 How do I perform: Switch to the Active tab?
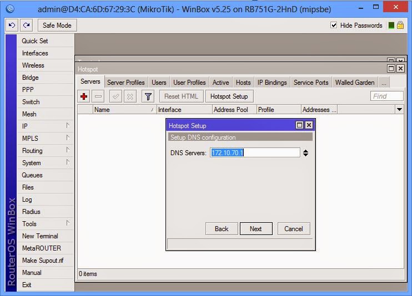[221, 83]
